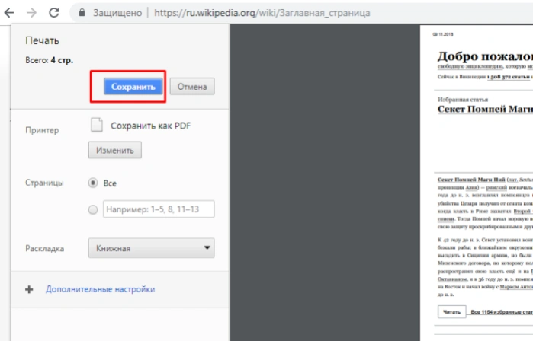Click the 'Всего: 4 стр.' text
533x341 pixels.
click(50, 60)
